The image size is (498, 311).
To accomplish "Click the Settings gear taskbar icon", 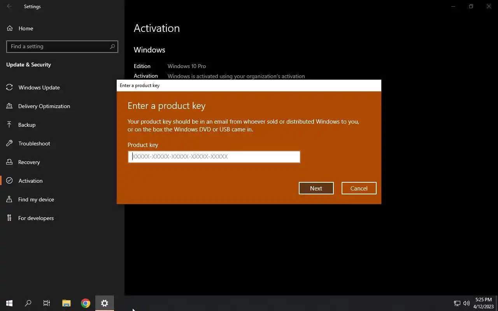I will 105,303.
